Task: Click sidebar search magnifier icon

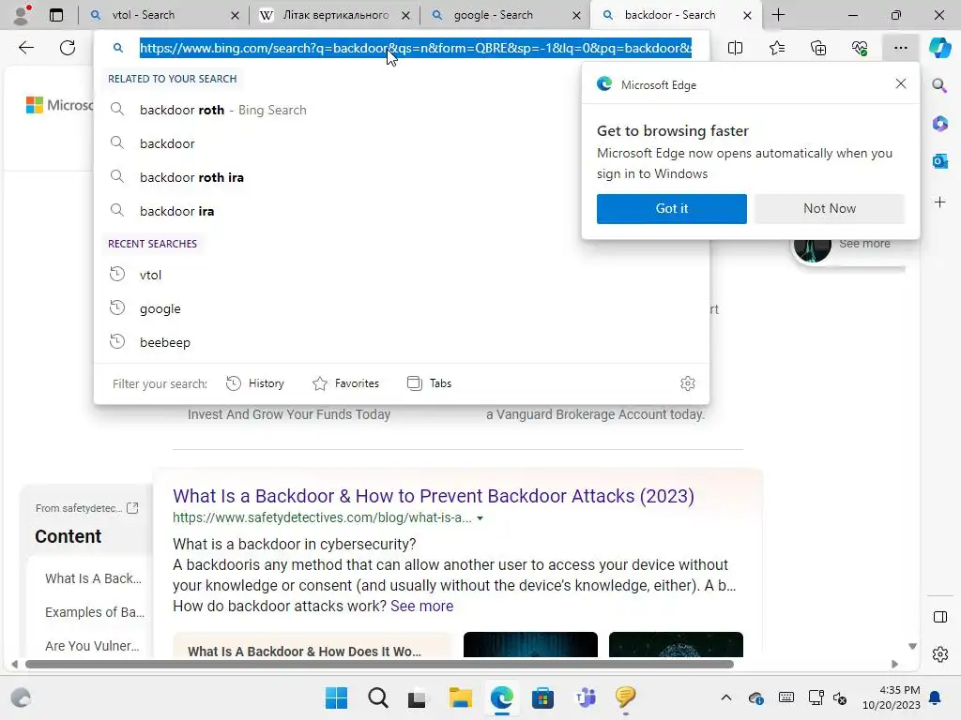Action: click(939, 85)
